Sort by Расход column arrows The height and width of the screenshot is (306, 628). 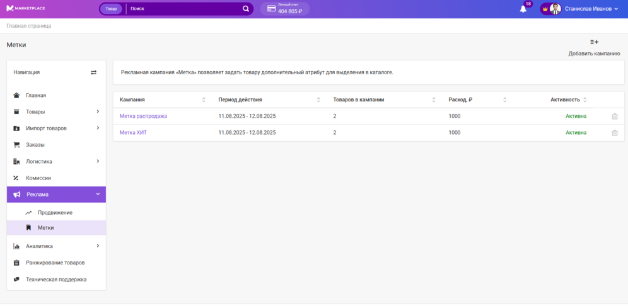click(504, 99)
